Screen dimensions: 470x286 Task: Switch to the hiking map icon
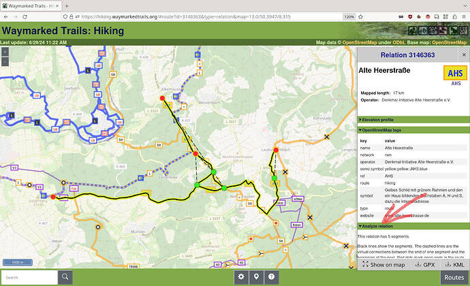pos(413,30)
